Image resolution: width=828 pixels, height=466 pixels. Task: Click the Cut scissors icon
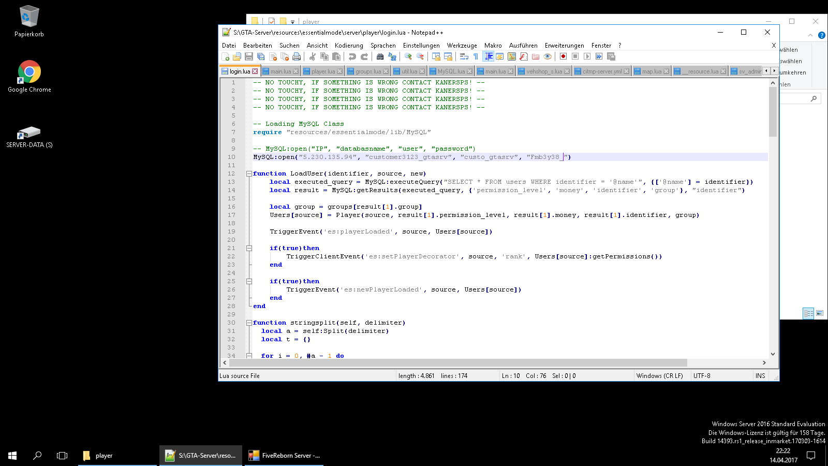click(x=313, y=56)
